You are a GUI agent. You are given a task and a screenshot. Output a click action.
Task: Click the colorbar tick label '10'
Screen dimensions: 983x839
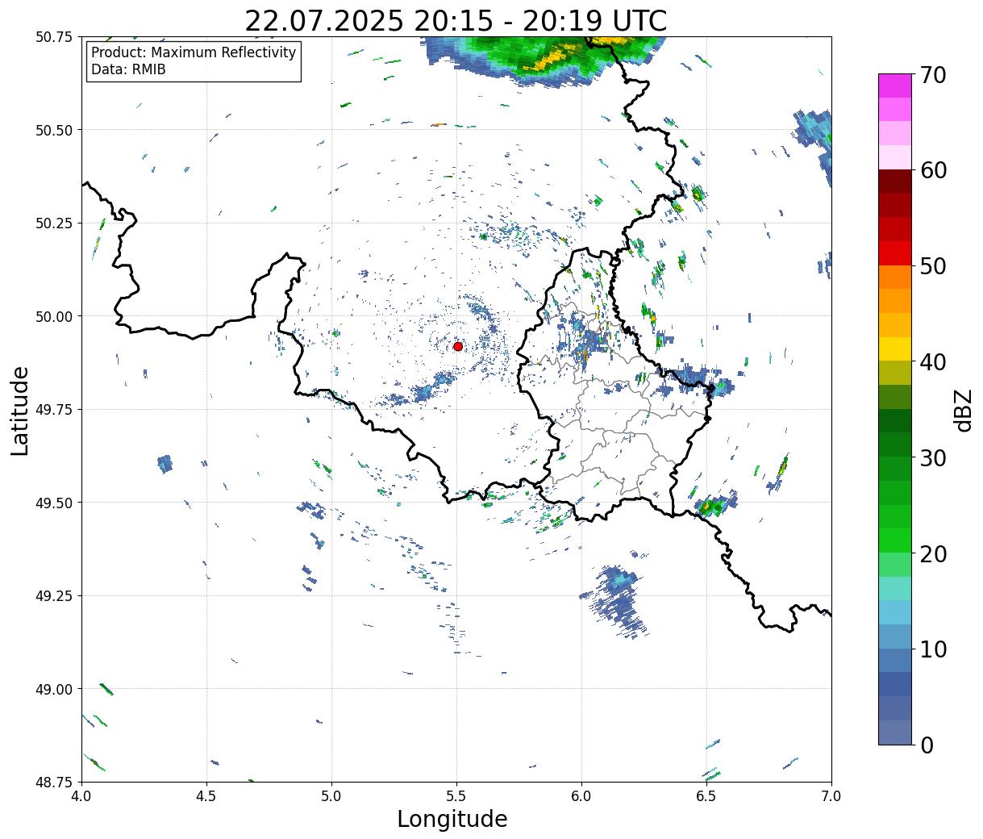932,649
